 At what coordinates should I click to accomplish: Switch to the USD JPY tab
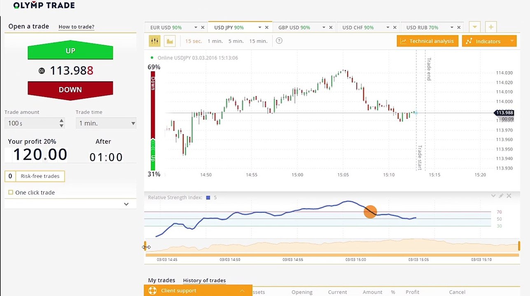[229, 28]
